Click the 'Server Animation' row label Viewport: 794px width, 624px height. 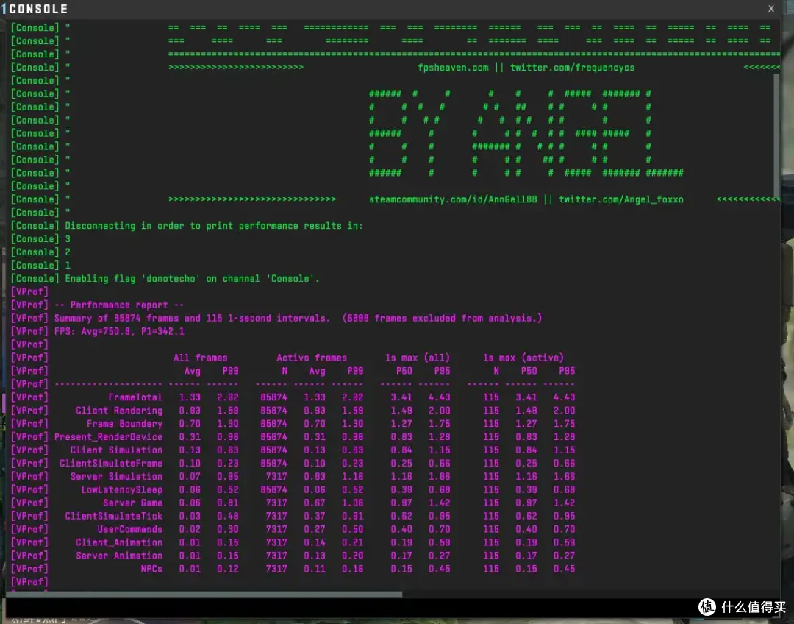(119, 555)
